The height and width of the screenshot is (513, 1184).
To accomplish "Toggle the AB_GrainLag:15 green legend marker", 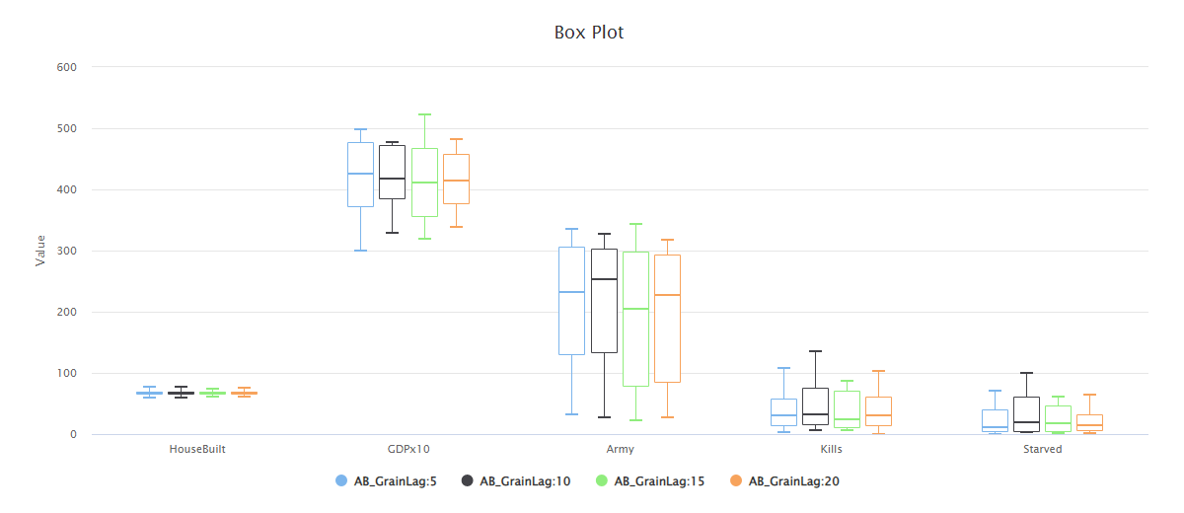I will 602,481.
